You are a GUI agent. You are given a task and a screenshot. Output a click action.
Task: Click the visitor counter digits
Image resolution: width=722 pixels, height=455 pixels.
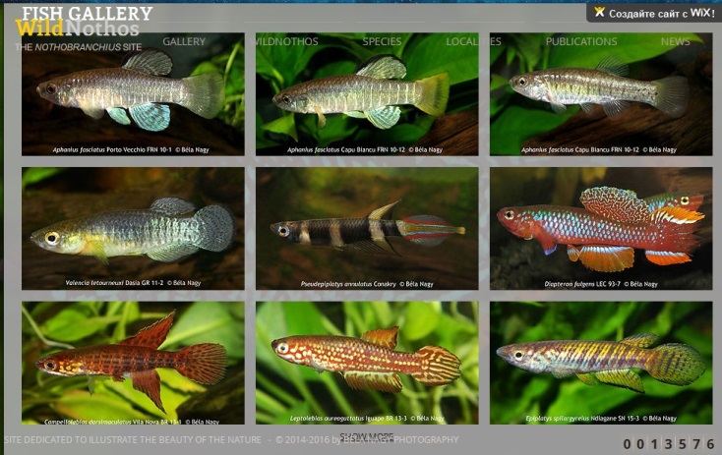(669, 444)
